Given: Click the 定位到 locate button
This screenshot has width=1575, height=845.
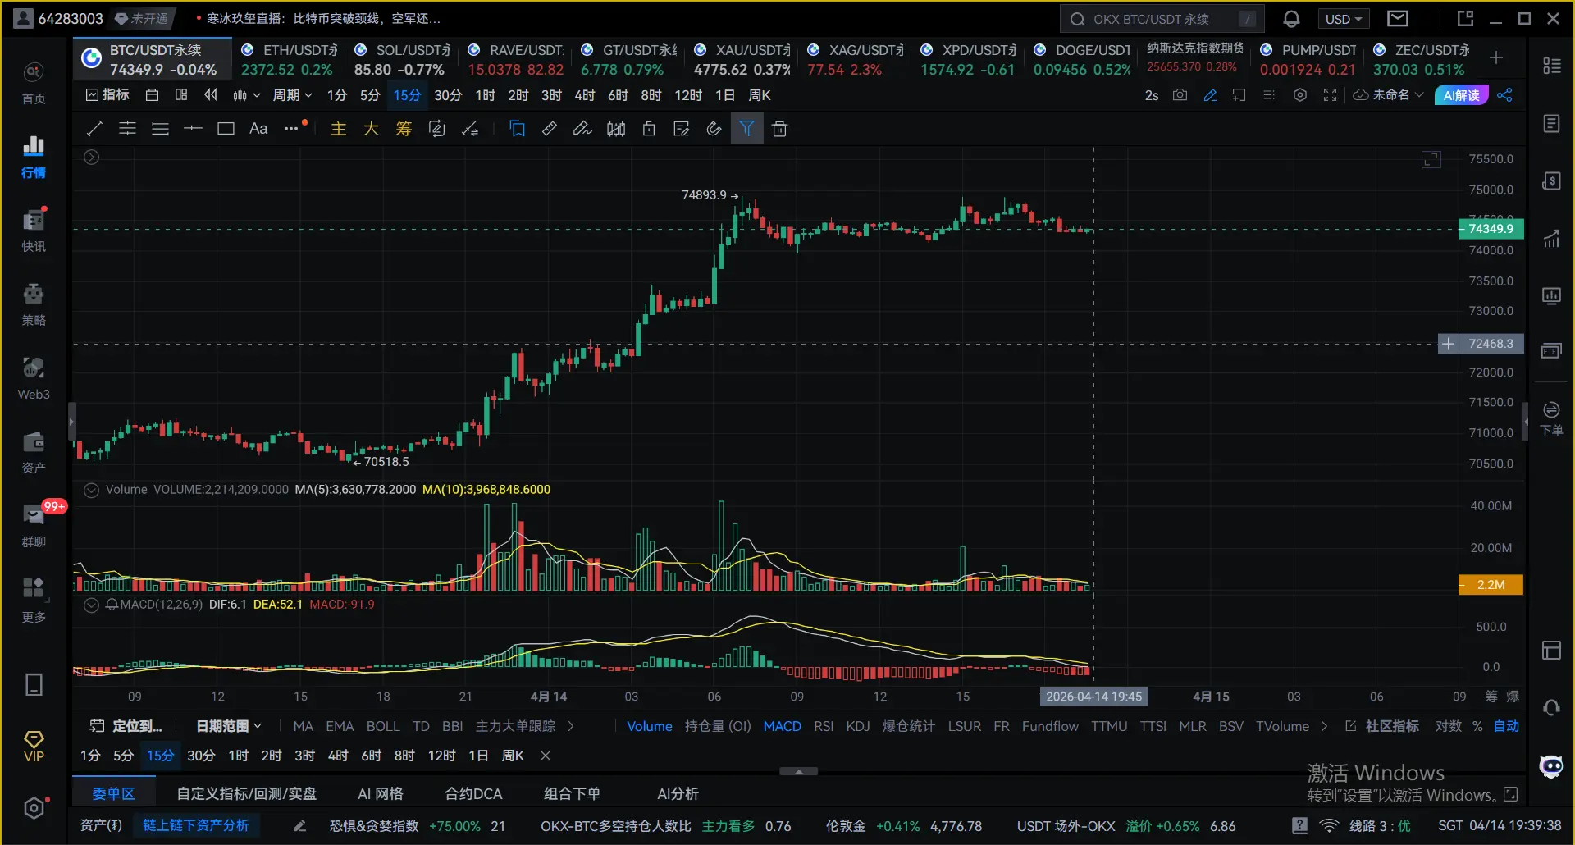Looking at the screenshot, I should 127,726.
